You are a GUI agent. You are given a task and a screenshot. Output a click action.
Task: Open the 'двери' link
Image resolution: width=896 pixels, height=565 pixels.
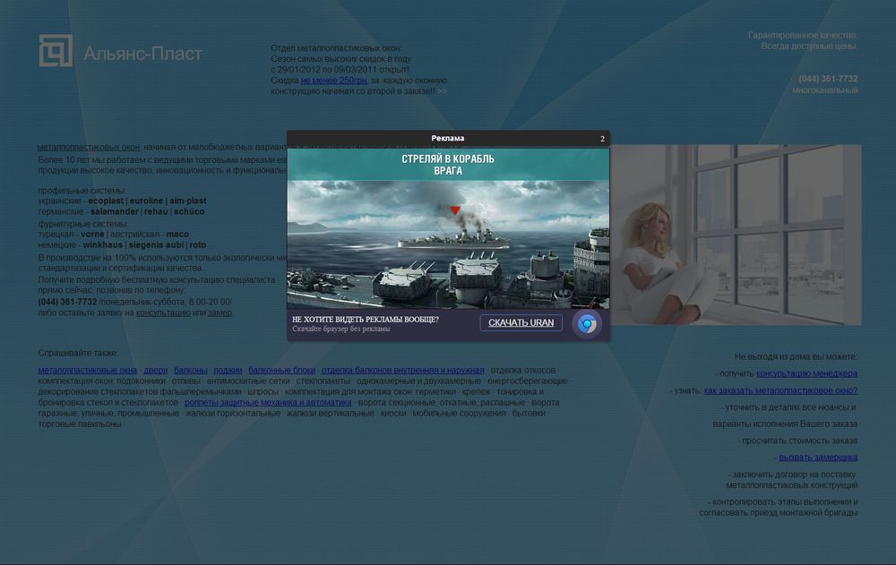[155, 370]
